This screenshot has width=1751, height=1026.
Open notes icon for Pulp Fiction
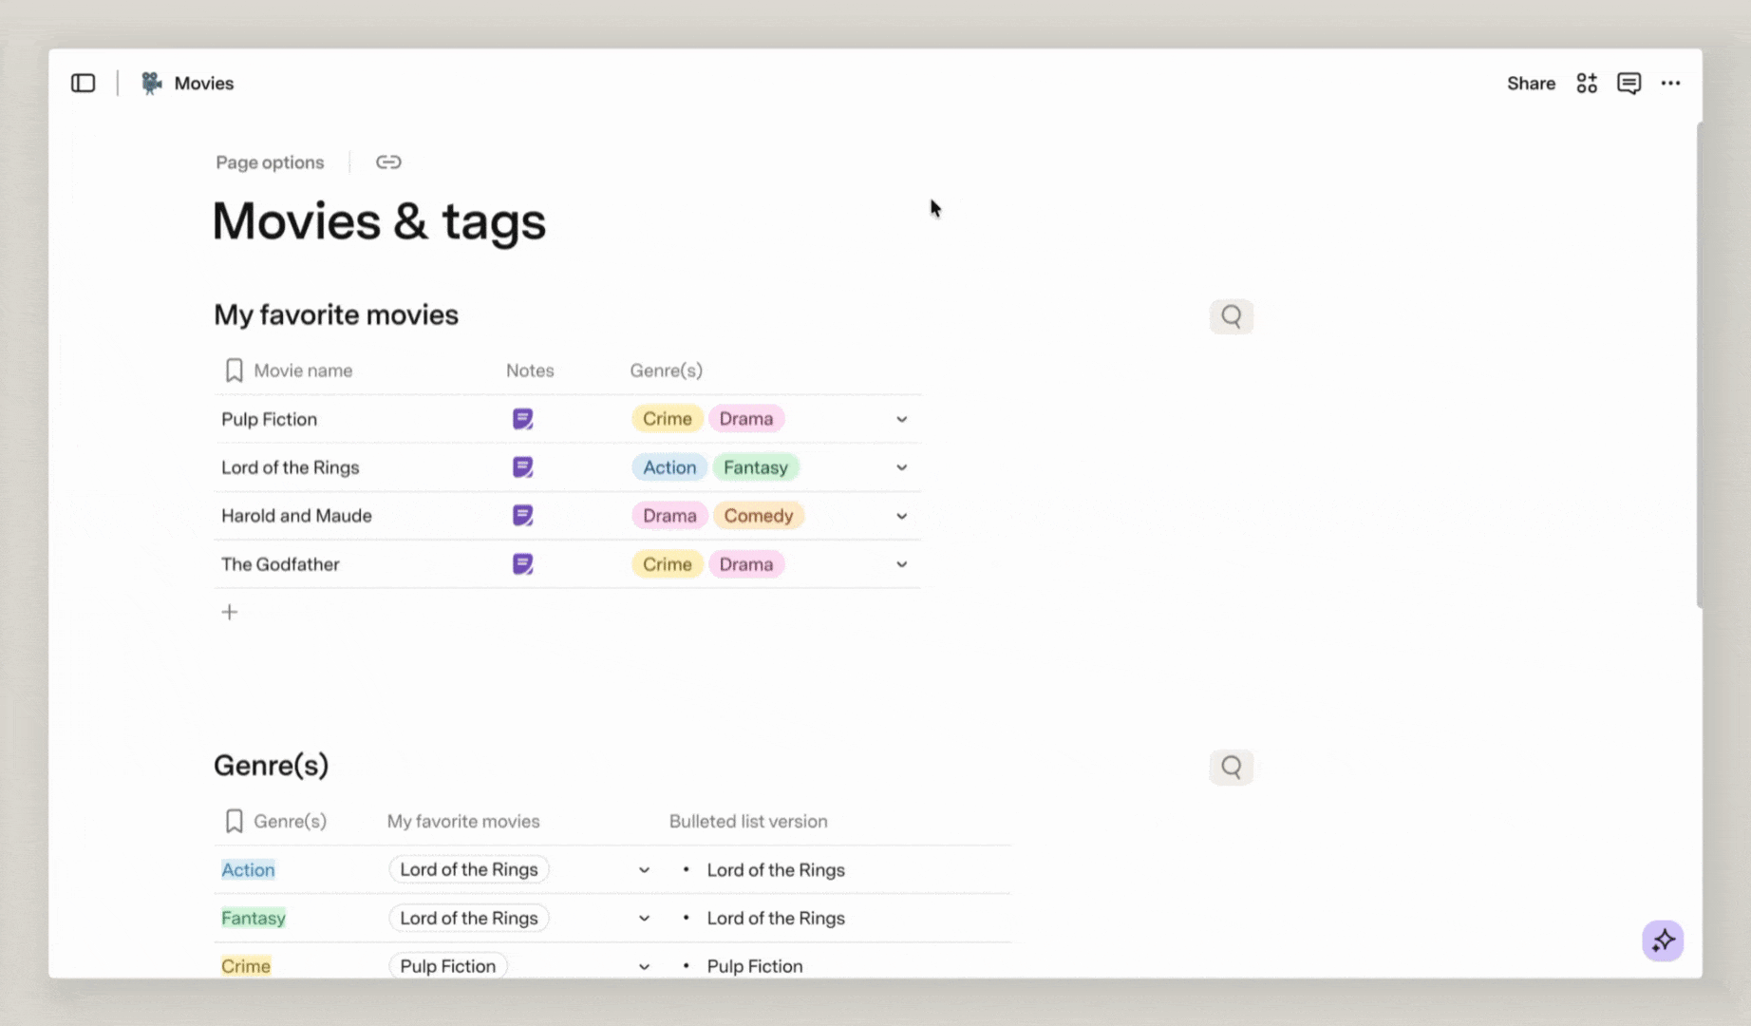click(x=522, y=419)
